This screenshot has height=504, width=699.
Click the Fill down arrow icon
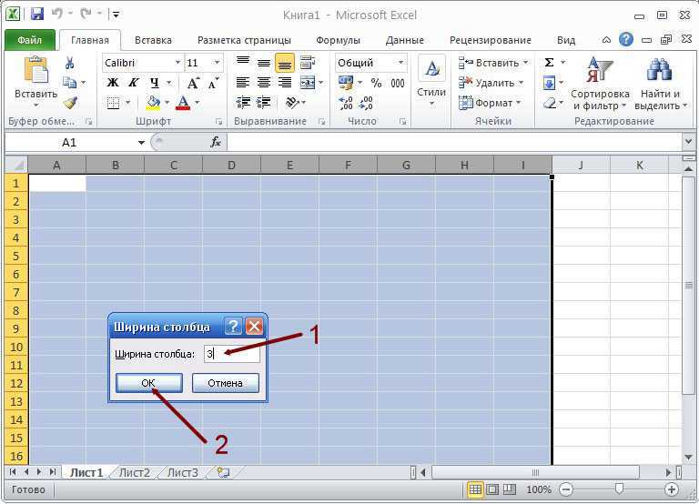coord(549,83)
